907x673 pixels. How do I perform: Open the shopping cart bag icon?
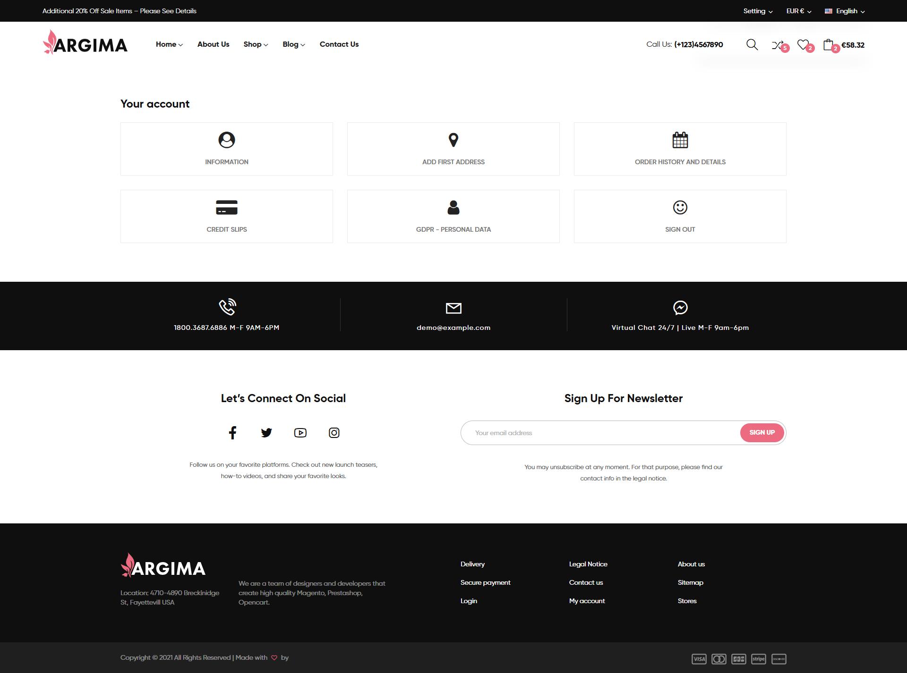coord(828,45)
